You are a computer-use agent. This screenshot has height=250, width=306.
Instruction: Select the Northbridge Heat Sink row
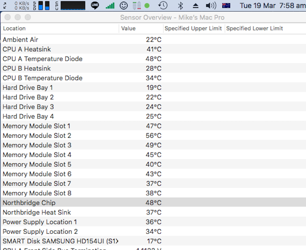[153, 212]
